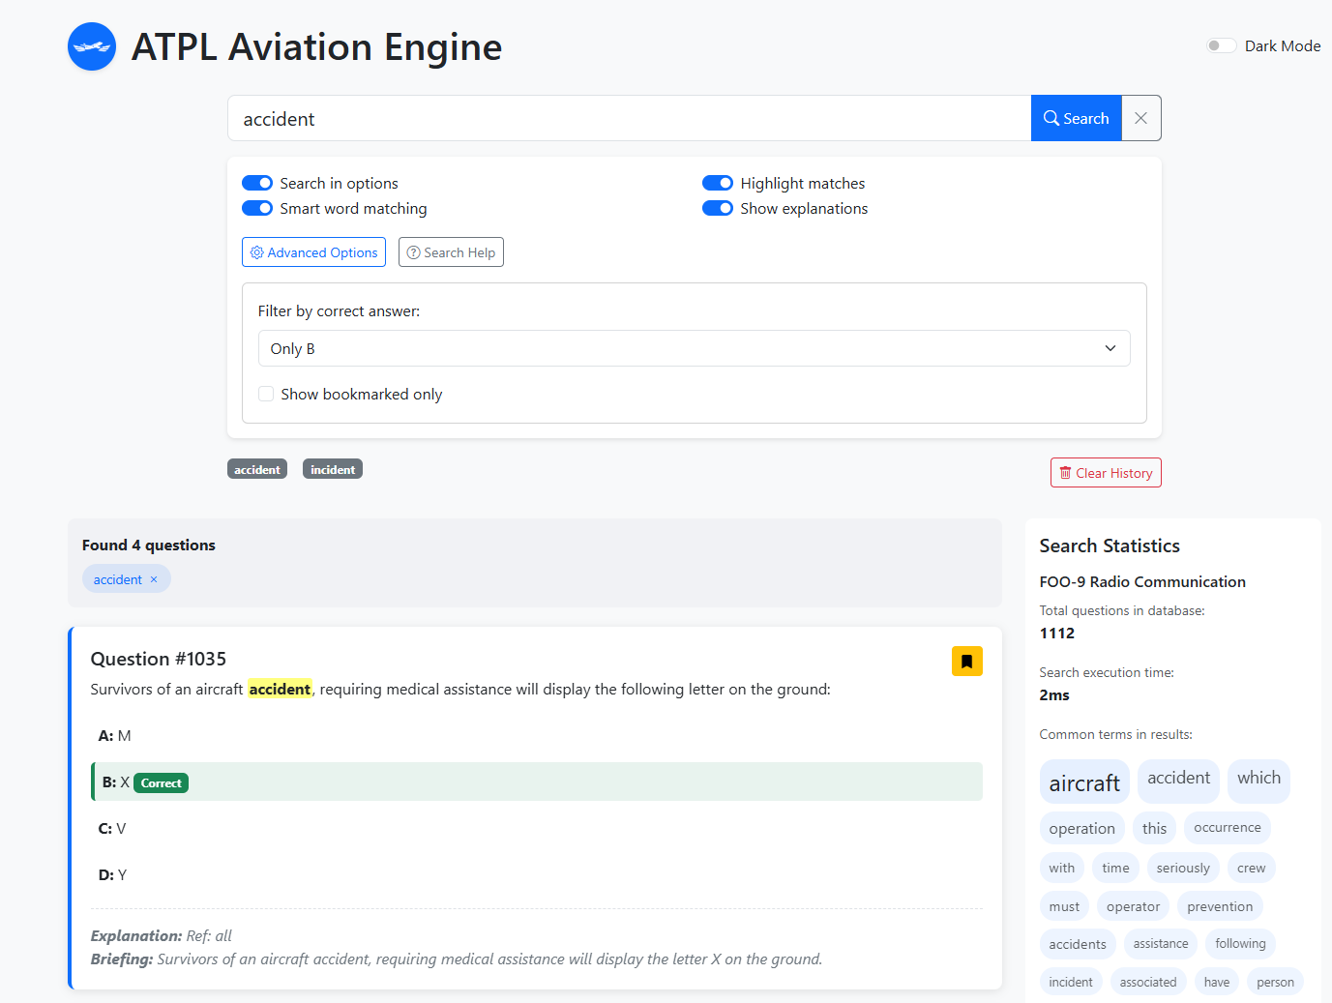Check the Show bookmarked only checkbox
This screenshot has width=1332, height=1003.
point(266,394)
